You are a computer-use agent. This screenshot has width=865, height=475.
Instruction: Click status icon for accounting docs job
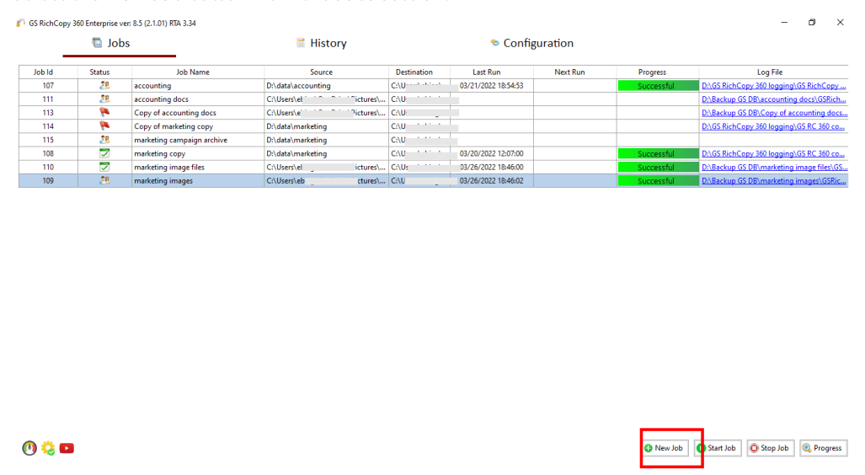pos(104,99)
